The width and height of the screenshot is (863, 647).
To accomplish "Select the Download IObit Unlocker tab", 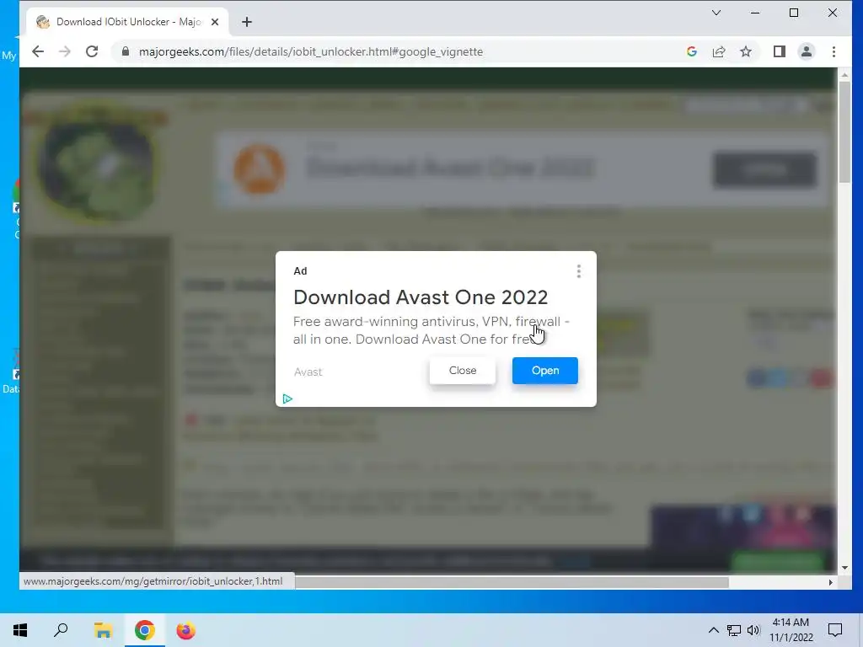I will (127, 22).
